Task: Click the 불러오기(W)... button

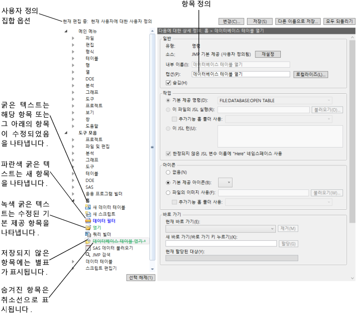Action: point(327,193)
